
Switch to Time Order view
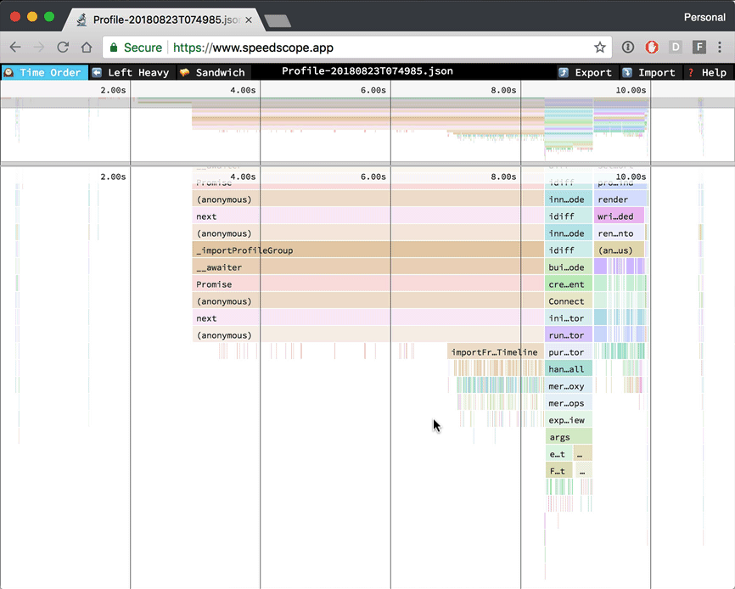point(44,73)
